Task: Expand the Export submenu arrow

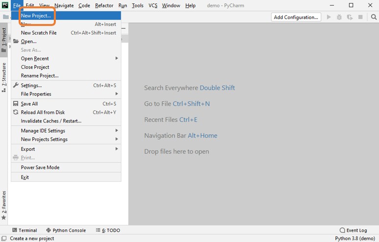Action: [x=117, y=149]
